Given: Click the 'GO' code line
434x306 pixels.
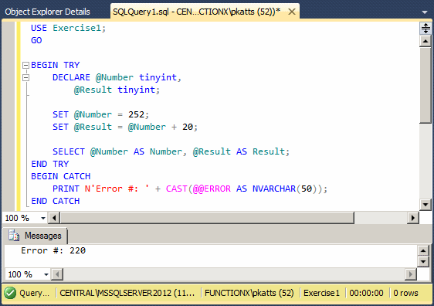Looking at the screenshot, I should tap(36, 40).
